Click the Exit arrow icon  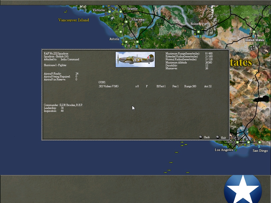[218, 137]
